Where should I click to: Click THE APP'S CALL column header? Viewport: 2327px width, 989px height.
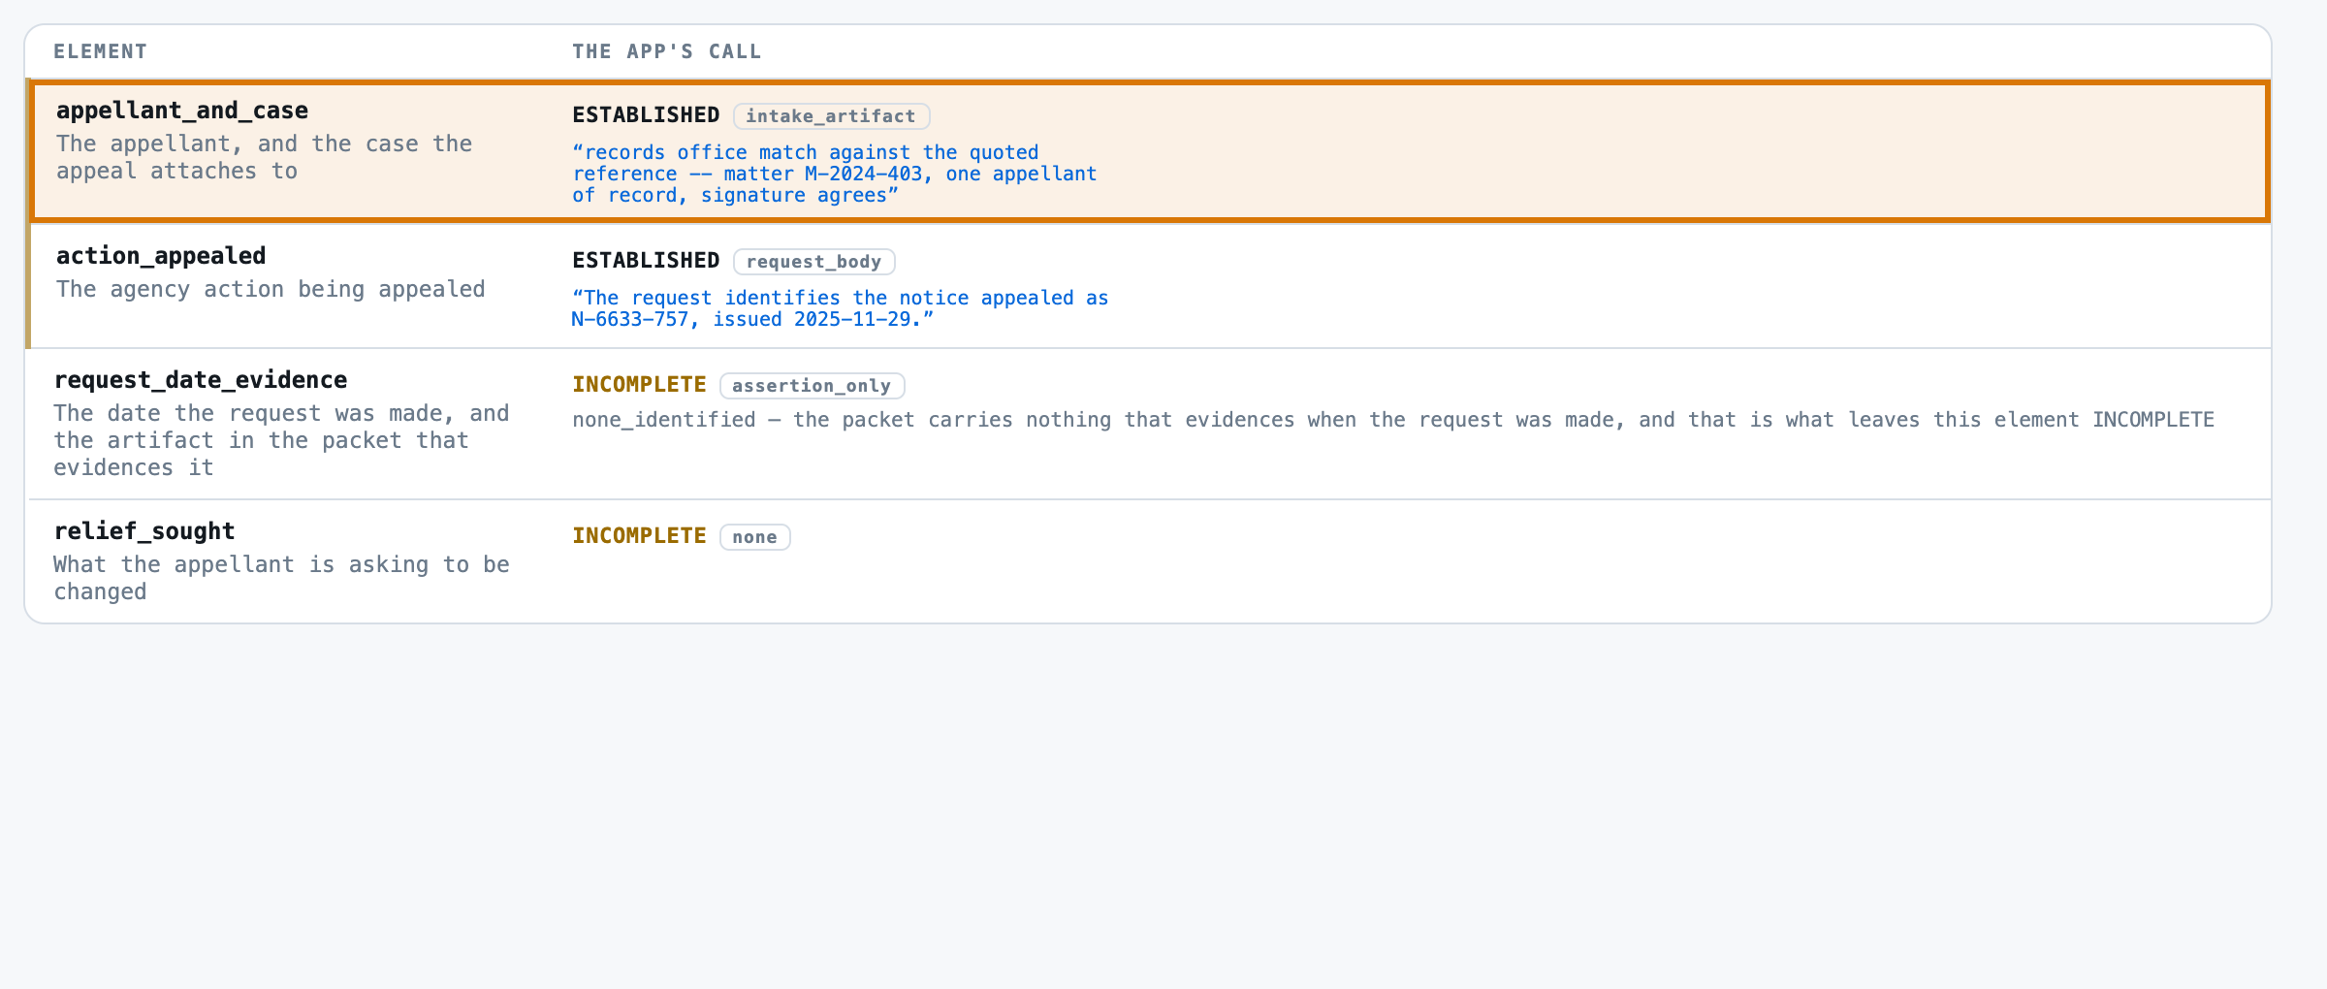[x=667, y=51]
